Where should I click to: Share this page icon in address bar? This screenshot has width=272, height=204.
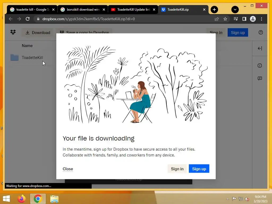[217, 19]
